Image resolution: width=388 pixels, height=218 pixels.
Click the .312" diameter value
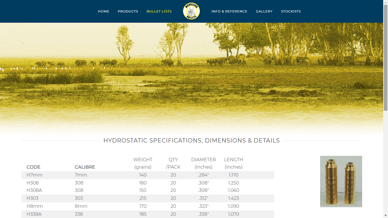coord(203,198)
